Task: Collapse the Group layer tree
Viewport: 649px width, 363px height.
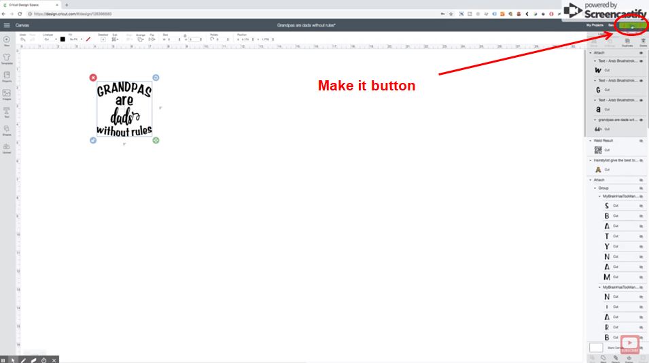Action: [x=595, y=188]
